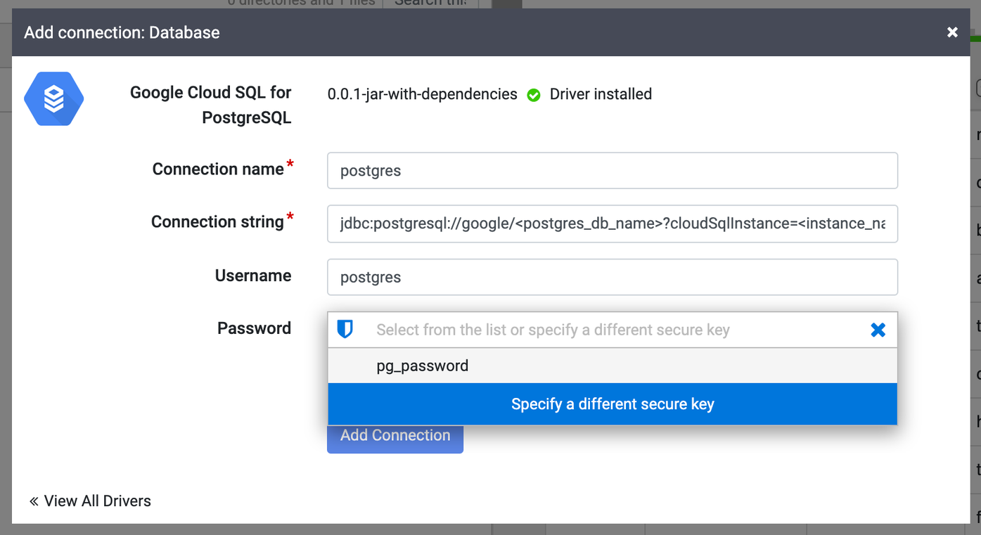Focus the Connection string jdbc input field
This screenshot has width=981, height=535.
pos(612,224)
